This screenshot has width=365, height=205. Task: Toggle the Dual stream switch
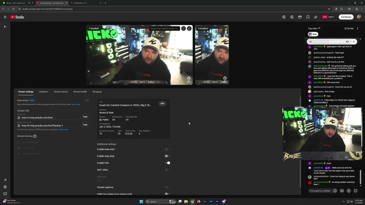[87, 101]
